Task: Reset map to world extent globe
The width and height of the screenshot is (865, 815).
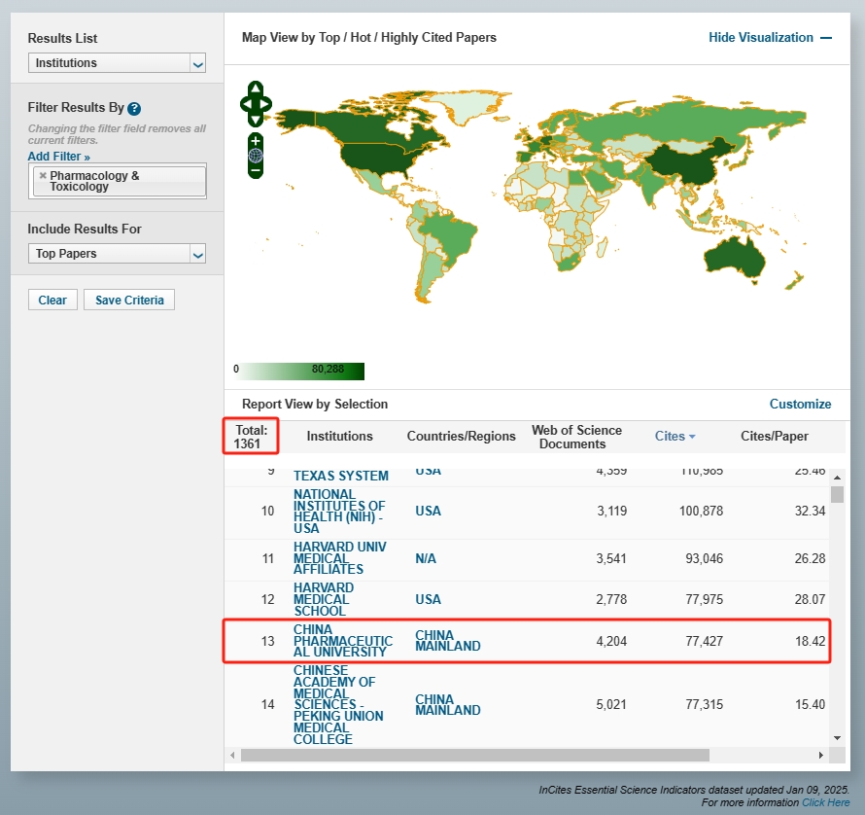Action: pyautogui.click(x=256, y=156)
